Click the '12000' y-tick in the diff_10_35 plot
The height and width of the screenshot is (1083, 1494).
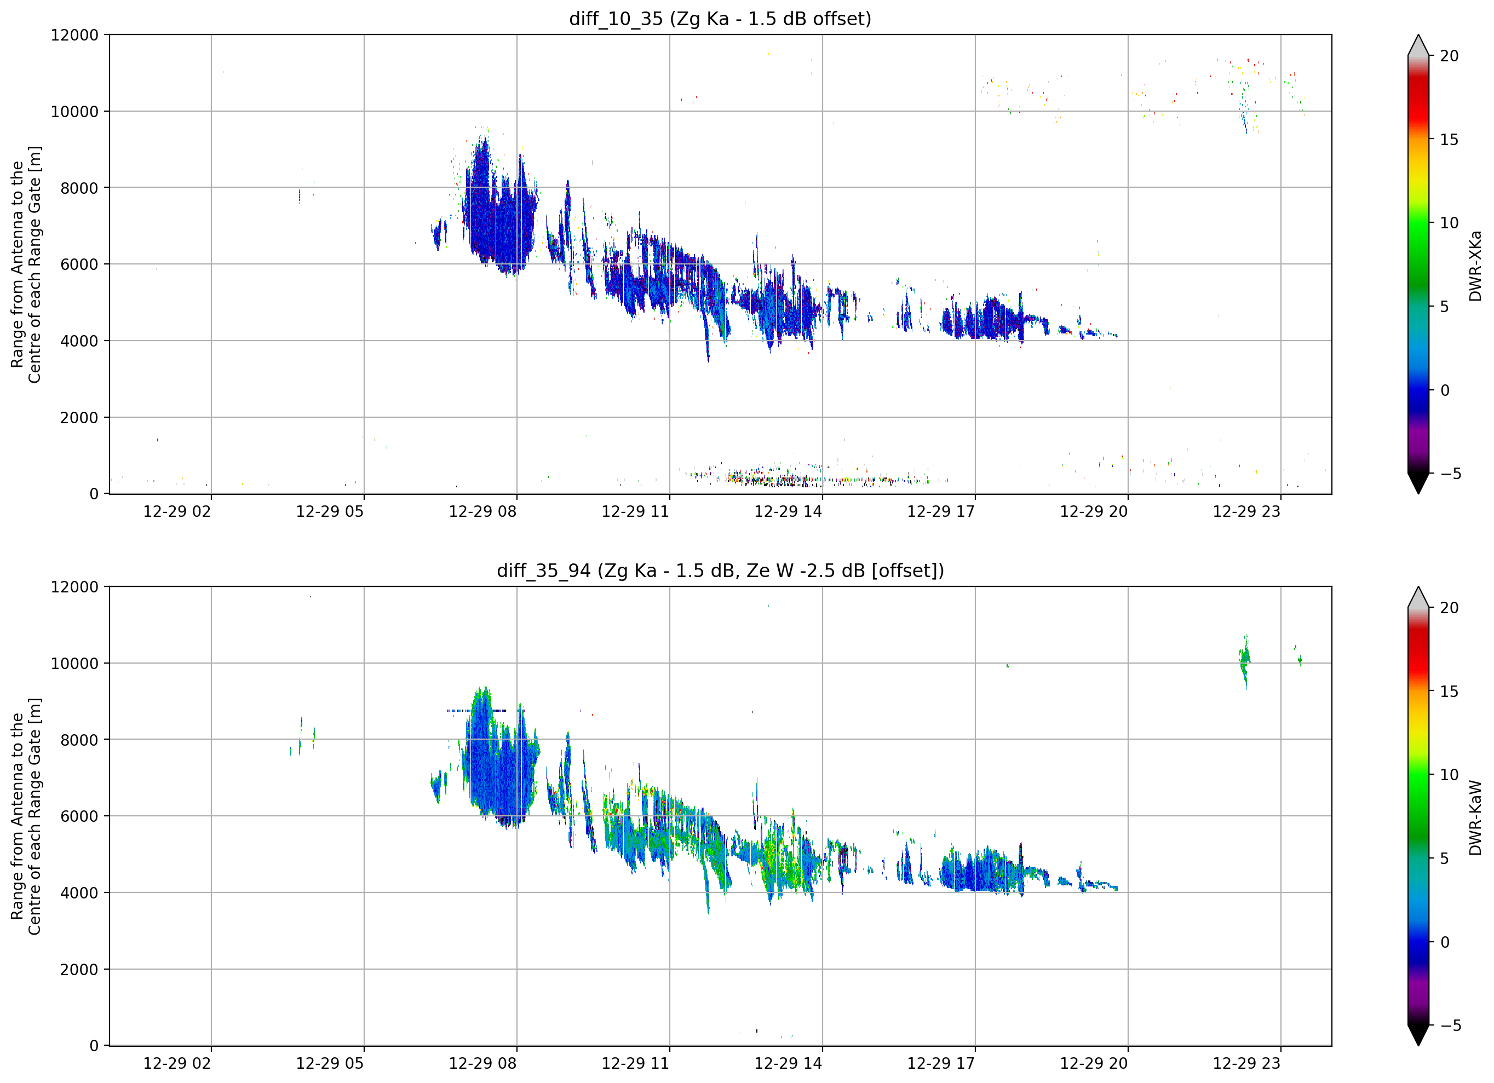(x=74, y=35)
